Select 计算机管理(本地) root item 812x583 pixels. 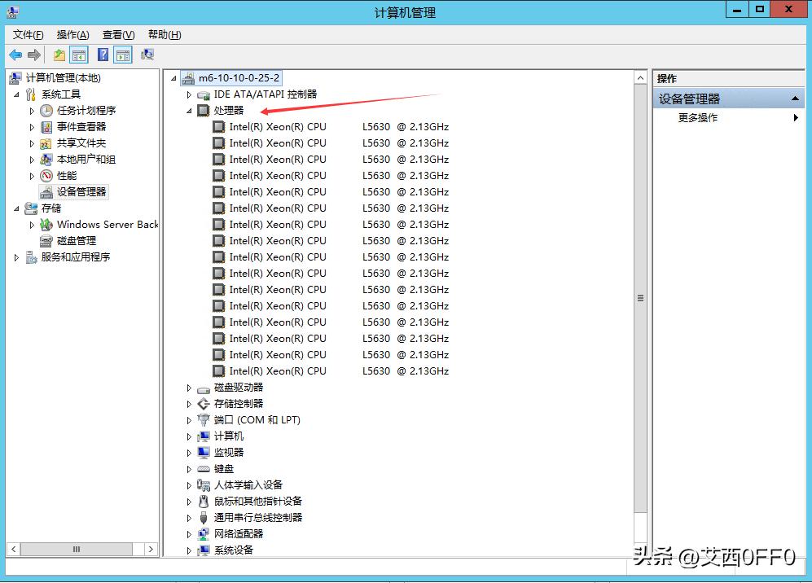click(64, 77)
